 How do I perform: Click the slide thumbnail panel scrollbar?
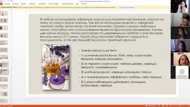[11, 45]
